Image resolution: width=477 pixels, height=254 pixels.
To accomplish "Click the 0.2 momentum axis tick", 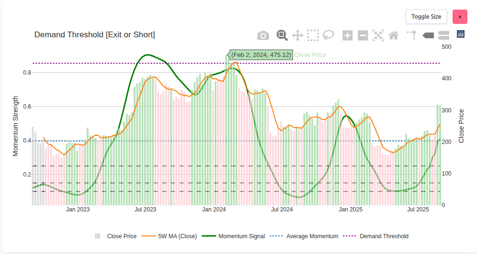I will 27,174.
